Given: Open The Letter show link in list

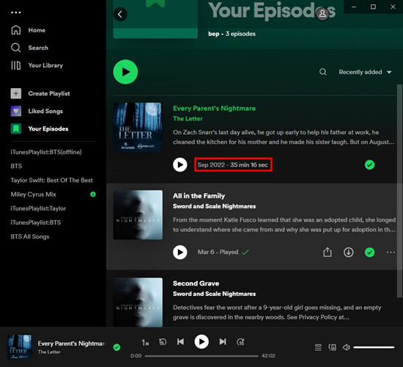Looking at the screenshot, I should 188,119.
